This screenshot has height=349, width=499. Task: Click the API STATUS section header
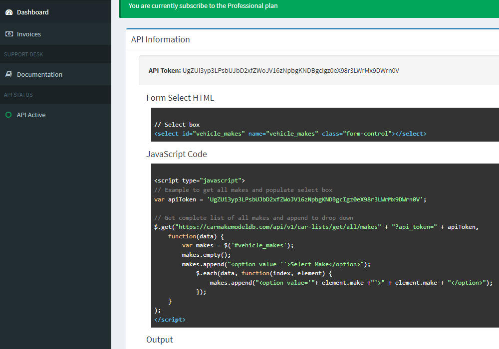point(18,95)
